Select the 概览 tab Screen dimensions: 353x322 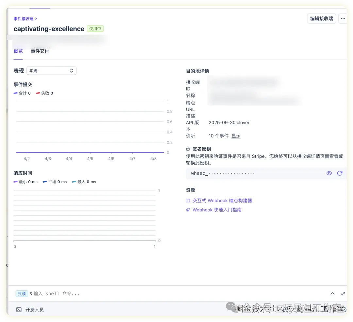(x=18, y=51)
